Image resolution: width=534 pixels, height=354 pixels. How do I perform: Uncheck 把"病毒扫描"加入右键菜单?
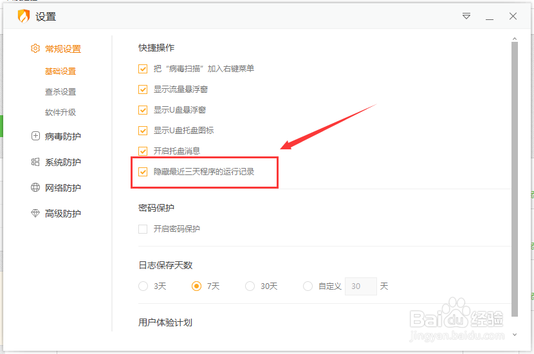click(143, 69)
